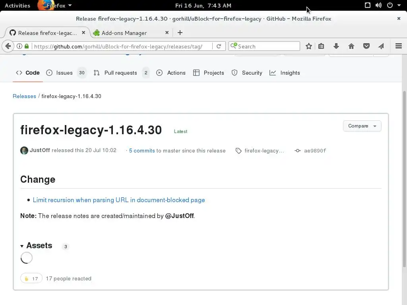Click the '17 people reacted' text
The image size is (407, 305).
(68, 278)
